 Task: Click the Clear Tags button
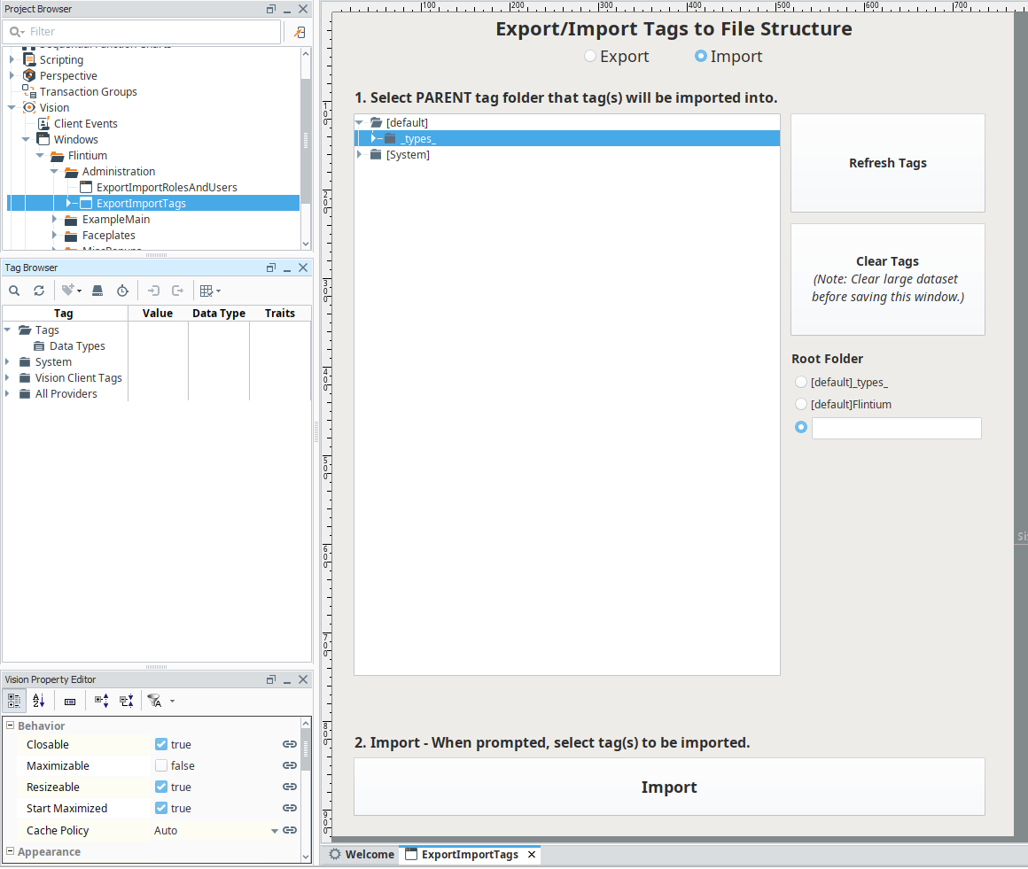888,279
